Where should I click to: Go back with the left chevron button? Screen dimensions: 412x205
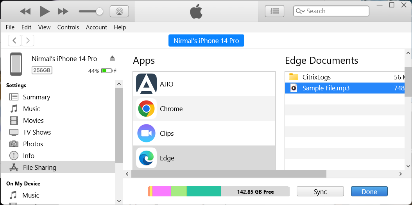[15, 40]
